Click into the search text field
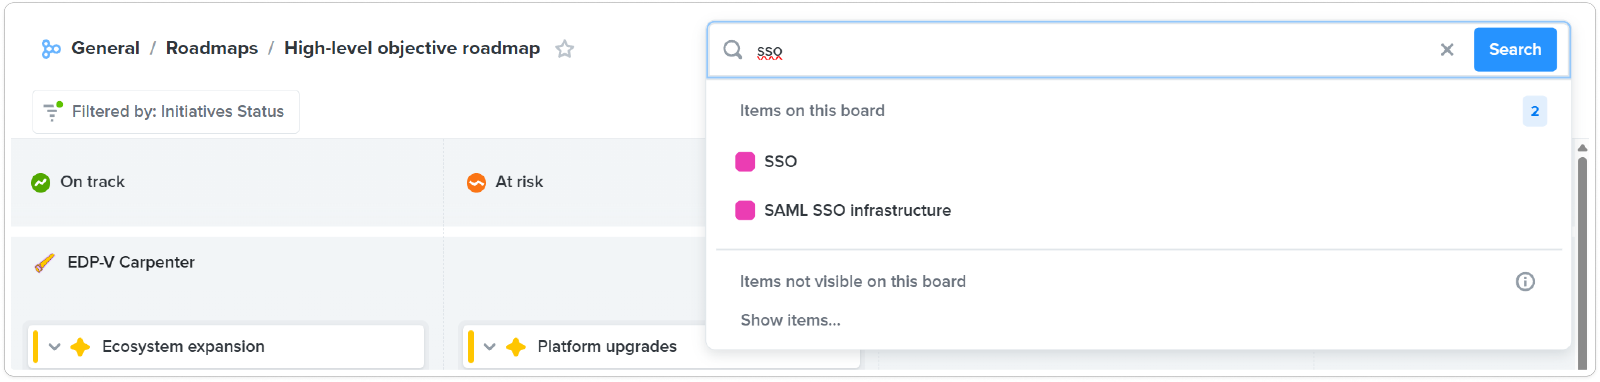Viewport: 1600px width, 382px height. click(1093, 50)
